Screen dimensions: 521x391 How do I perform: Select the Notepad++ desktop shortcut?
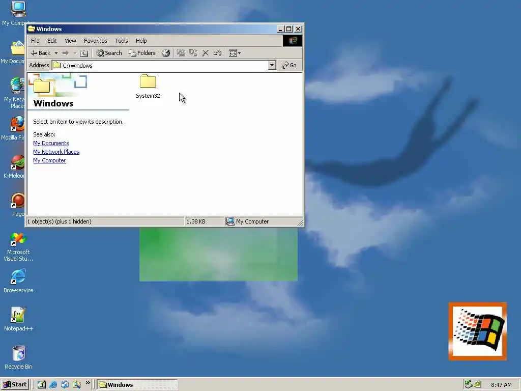[x=18, y=319]
